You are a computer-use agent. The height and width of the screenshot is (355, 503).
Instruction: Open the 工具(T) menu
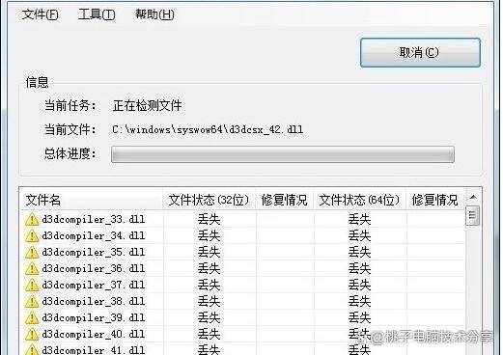tap(97, 14)
